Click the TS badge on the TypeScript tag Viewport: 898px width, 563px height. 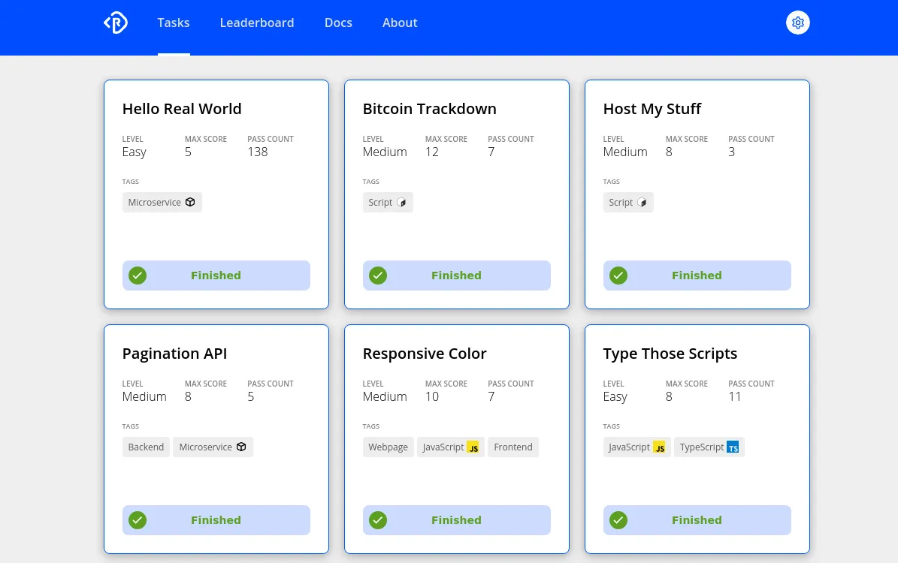coord(733,447)
